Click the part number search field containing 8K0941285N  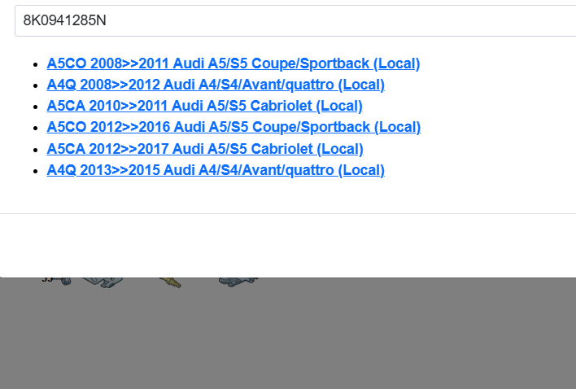click(x=293, y=21)
